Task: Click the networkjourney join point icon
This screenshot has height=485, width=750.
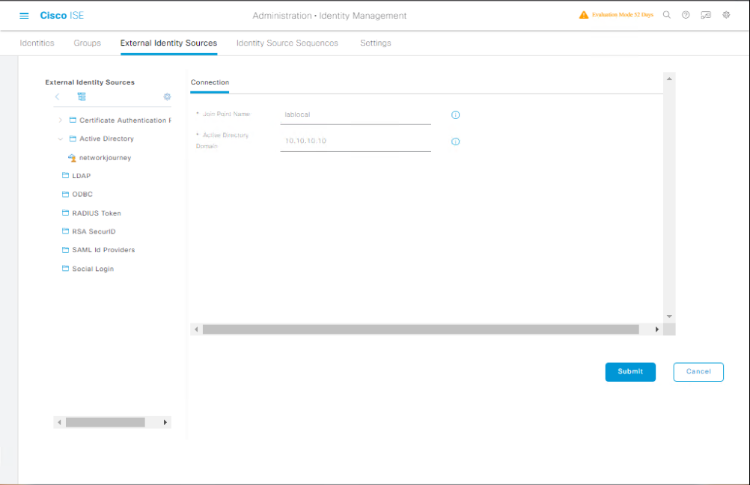Action: click(72, 157)
